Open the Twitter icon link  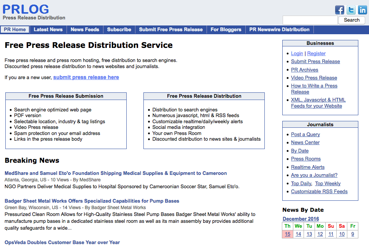click(x=351, y=10)
